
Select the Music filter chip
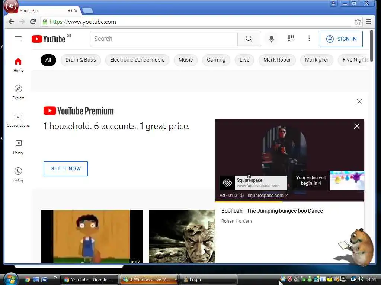coord(186,60)
